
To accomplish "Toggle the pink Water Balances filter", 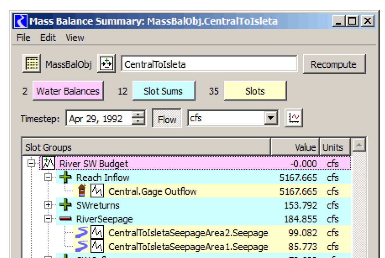I will [x=68, y=91].
